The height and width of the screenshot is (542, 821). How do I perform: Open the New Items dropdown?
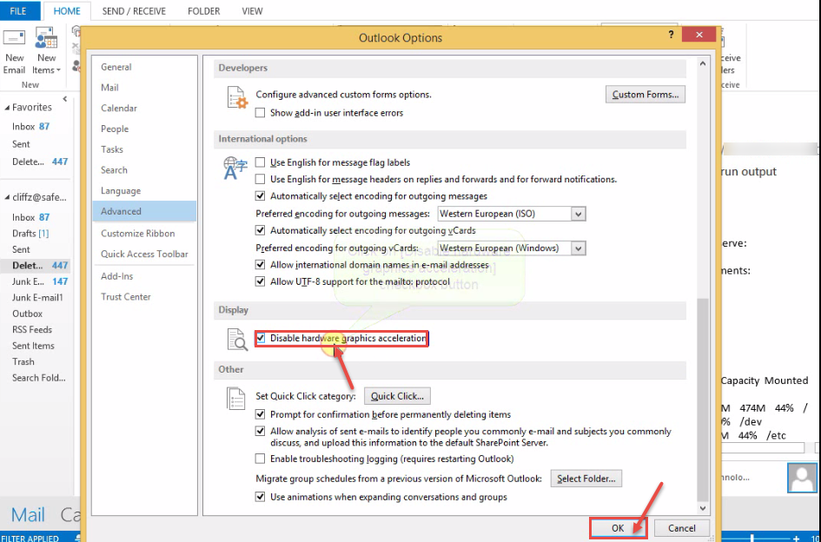46,52
